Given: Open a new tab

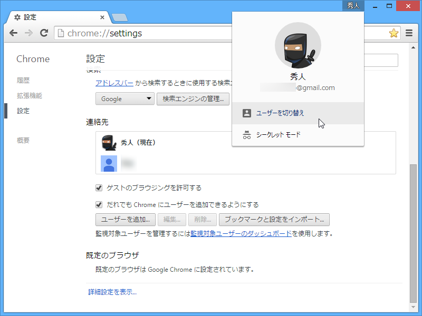Looking at the screenshot, I should coord(120,17).
